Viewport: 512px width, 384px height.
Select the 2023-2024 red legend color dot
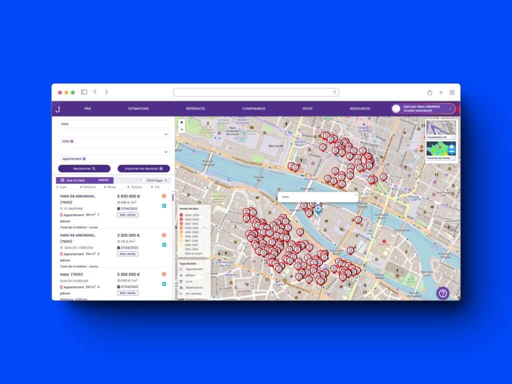point(181,214)
